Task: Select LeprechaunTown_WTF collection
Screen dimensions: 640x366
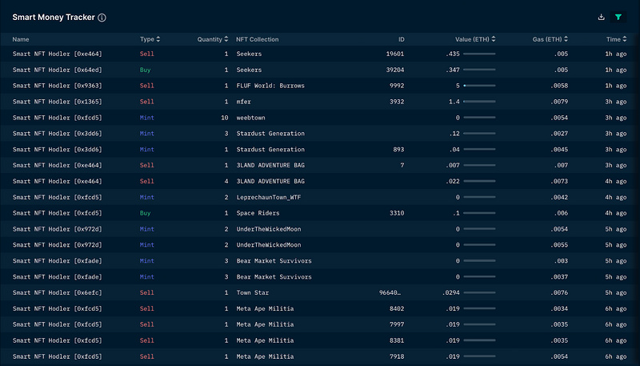Action: click(x=269, y=197)
